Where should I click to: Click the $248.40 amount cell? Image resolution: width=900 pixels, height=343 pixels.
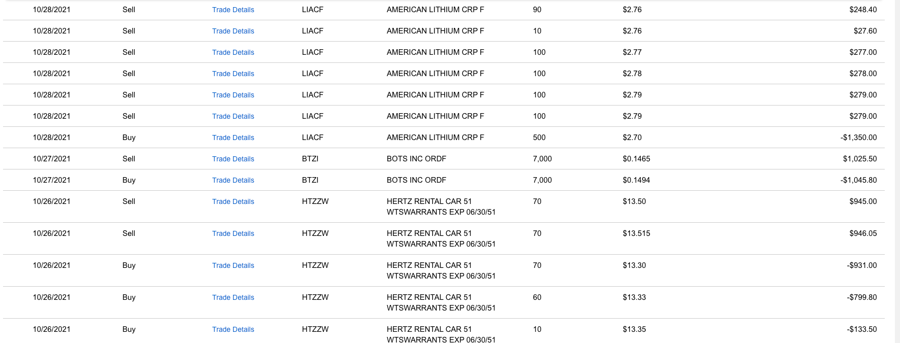click(863, 10)
